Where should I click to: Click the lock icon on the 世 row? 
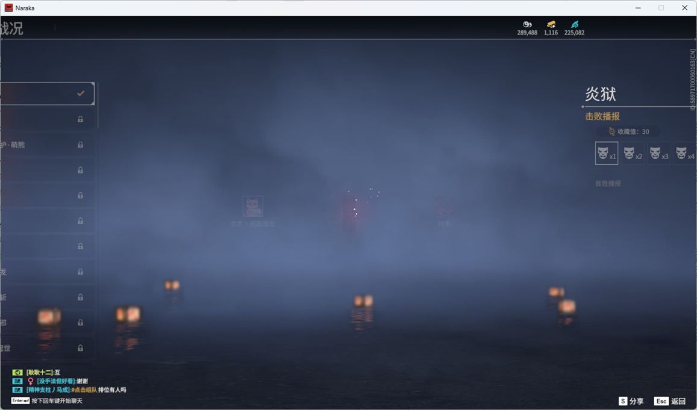click(81, 348)
